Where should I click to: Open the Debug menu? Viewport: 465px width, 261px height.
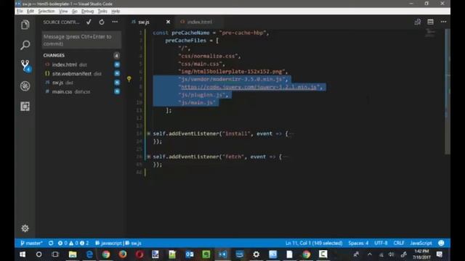(87, 12)
